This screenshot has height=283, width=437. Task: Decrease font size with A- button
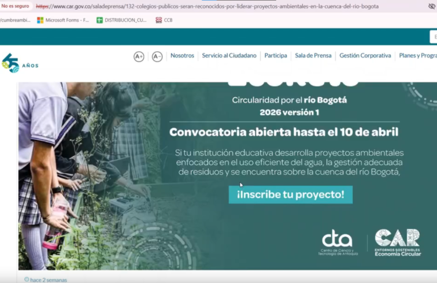tap(157, 56)
